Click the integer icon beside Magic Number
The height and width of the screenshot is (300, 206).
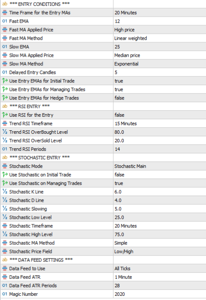click(5, 294)
